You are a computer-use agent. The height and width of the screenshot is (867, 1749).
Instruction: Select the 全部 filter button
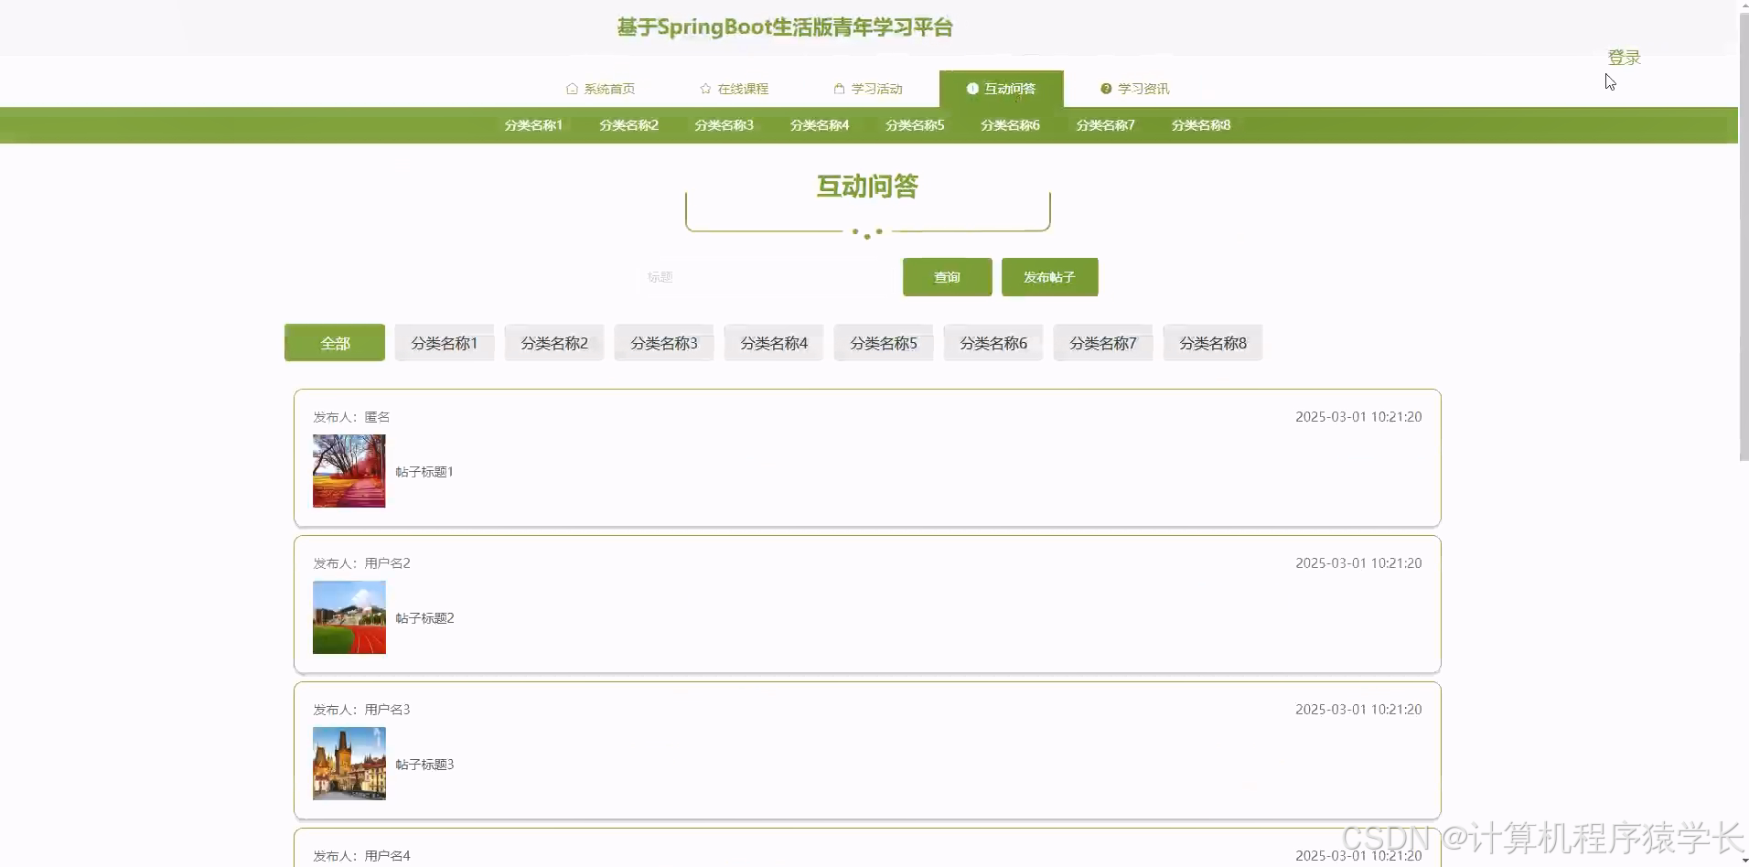tap(334, 342)
